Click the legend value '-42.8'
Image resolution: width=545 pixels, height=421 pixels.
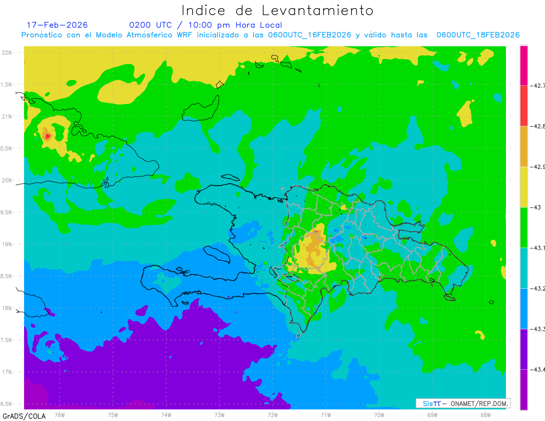tap(538, 126)
